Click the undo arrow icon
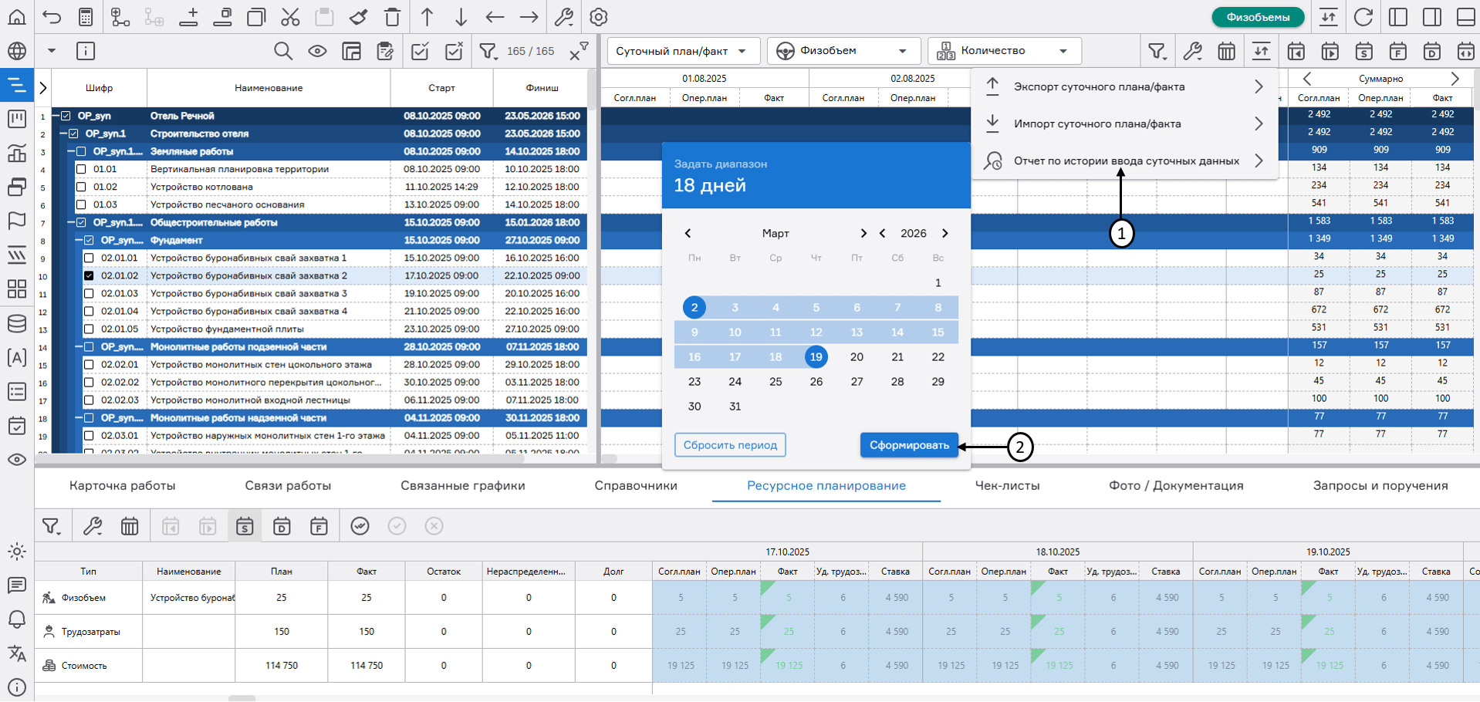The height and width of the screenshot is (702, 1480). [52, 17]
